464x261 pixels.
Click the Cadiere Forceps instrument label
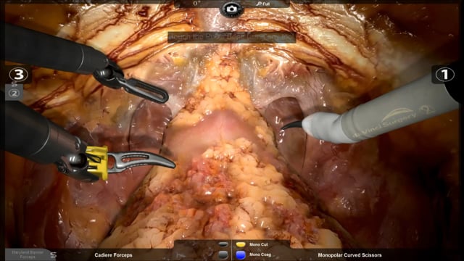pos(113,255)
